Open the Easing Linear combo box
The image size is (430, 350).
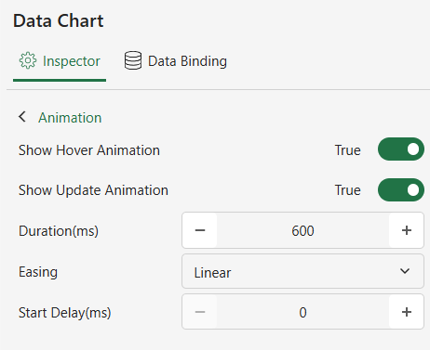(x=302, y=271)
